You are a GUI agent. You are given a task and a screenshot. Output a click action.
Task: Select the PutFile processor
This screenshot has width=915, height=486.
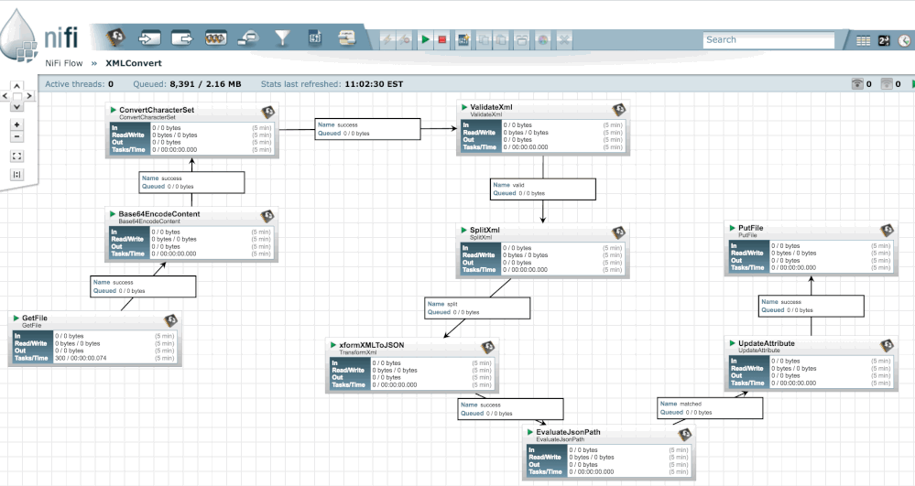(x=812, y=248)
